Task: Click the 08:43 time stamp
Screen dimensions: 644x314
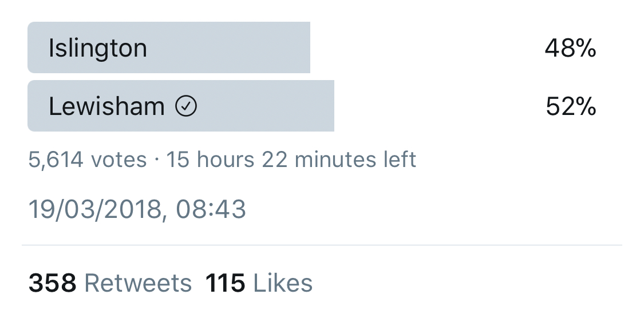Action: tap(211, 210)
